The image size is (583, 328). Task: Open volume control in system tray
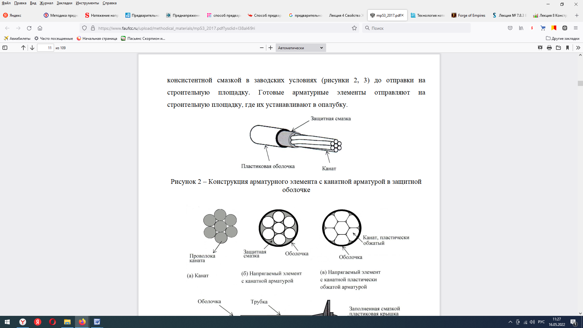[532, 322]
